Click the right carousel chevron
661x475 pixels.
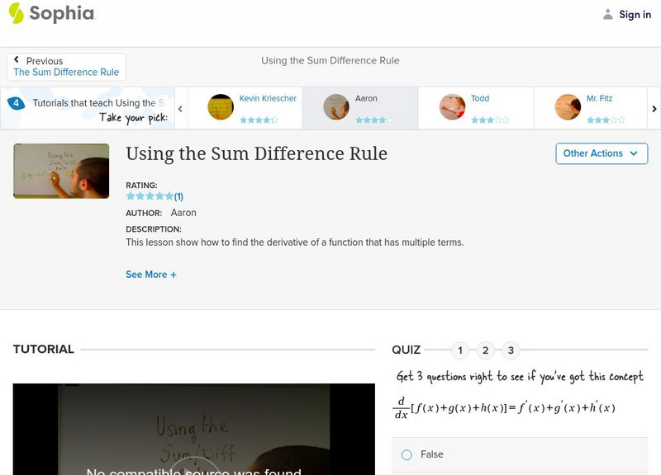(x=654, y=107)
